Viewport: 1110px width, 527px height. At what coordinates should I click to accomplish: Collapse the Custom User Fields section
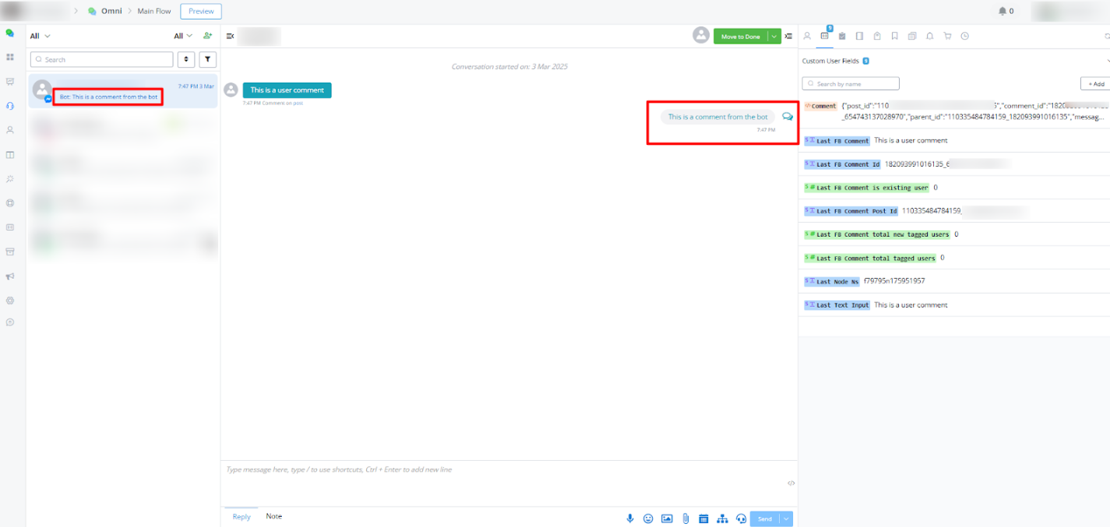pyautogui.click(x=1107, y=60)
